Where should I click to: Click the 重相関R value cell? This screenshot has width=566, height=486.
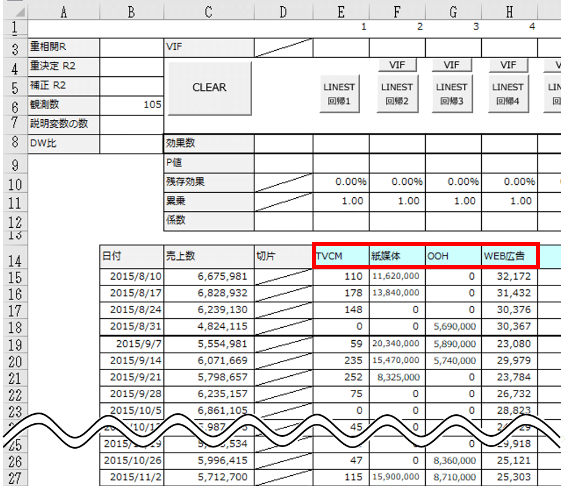pos(132,47)
